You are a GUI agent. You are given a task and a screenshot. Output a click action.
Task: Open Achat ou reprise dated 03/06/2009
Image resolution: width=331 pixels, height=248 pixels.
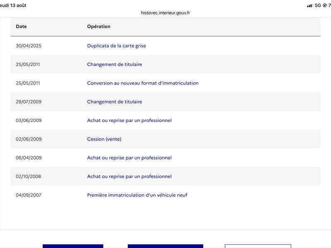point(129,120)
